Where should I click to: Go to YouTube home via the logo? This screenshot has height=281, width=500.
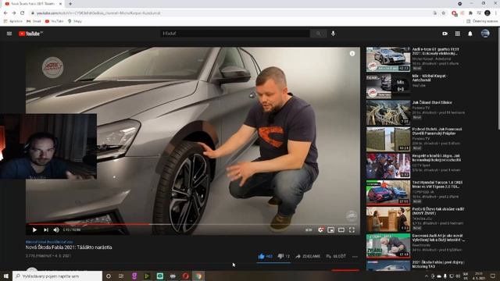coord(30,34)
